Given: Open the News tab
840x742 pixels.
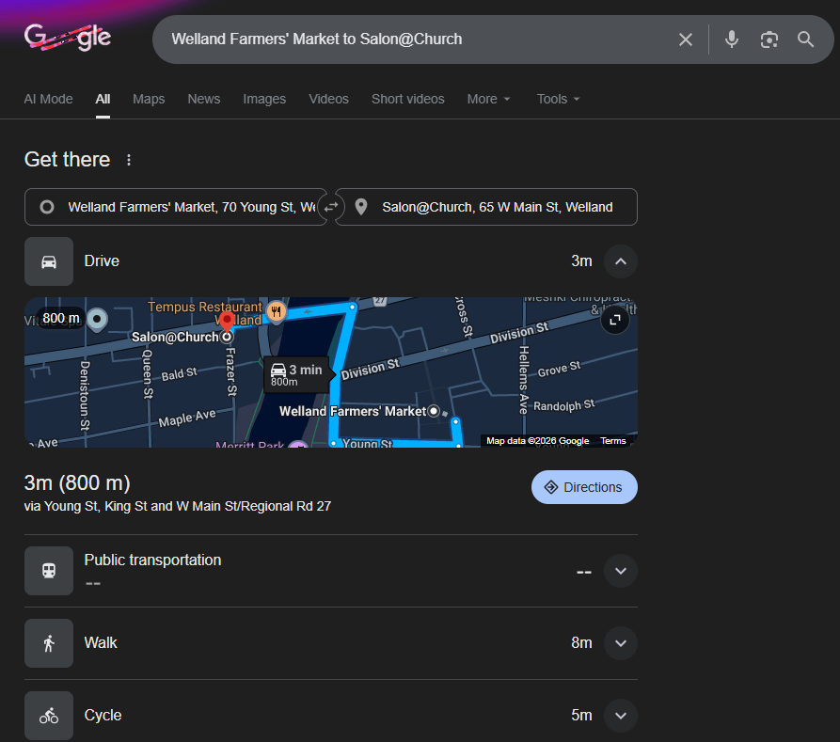Looking at the screenshot, I should click(203, 99).
